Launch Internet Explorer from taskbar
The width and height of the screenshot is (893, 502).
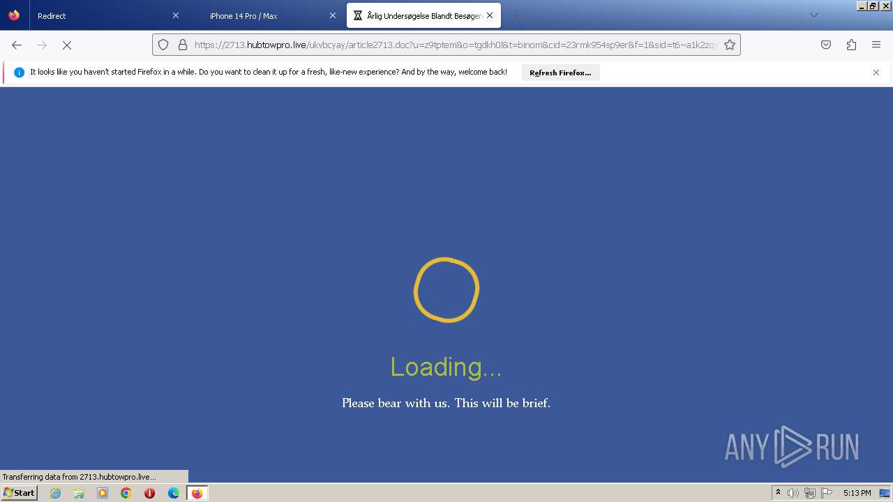pos(55,493)
